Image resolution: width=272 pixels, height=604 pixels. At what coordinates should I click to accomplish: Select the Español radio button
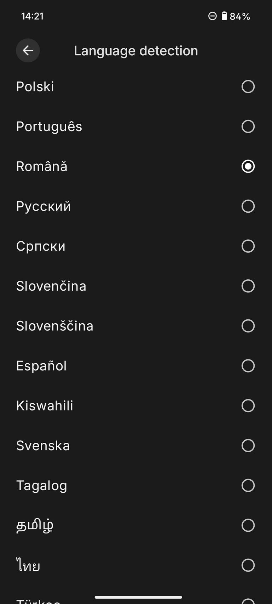[248, 366]
